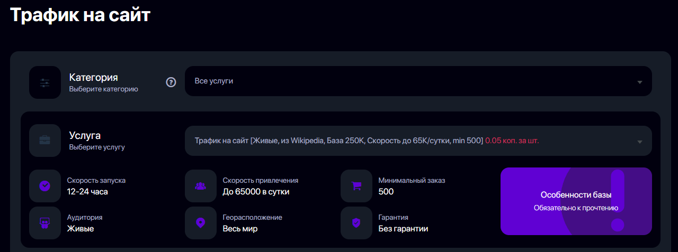Viewport: 678px width, 252px height.
Task: Click the 'Услуга' label
Action: (85, 135)
